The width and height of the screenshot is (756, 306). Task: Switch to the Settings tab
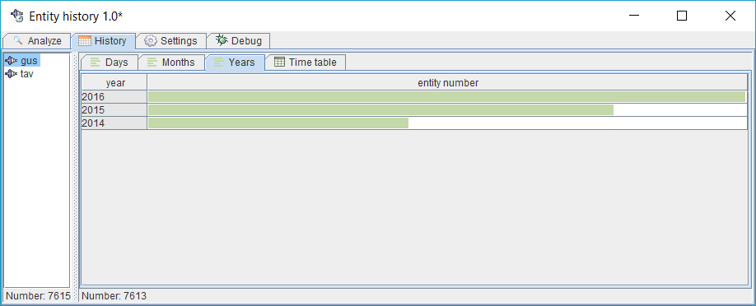(171, 41)
